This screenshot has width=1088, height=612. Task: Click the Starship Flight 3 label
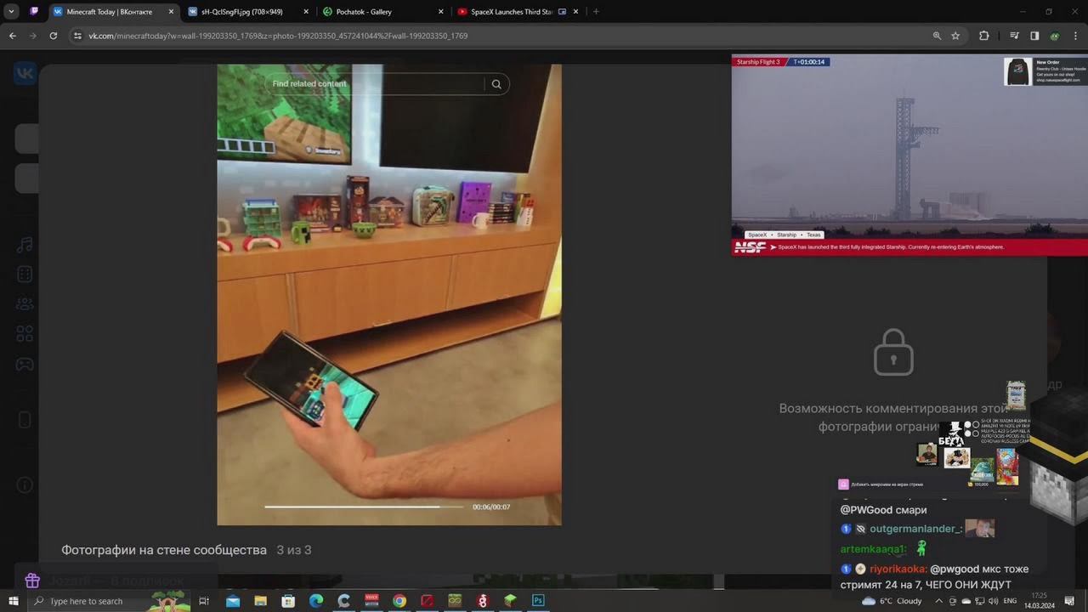coord(758,62)
